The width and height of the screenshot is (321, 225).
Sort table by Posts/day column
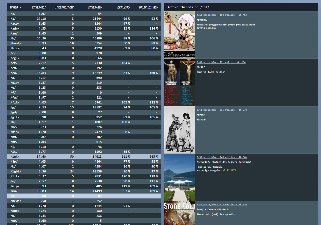(x=95, y=7)
